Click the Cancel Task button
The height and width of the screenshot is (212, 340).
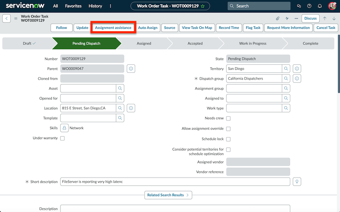pyautogui.click(x=326, y=28)
